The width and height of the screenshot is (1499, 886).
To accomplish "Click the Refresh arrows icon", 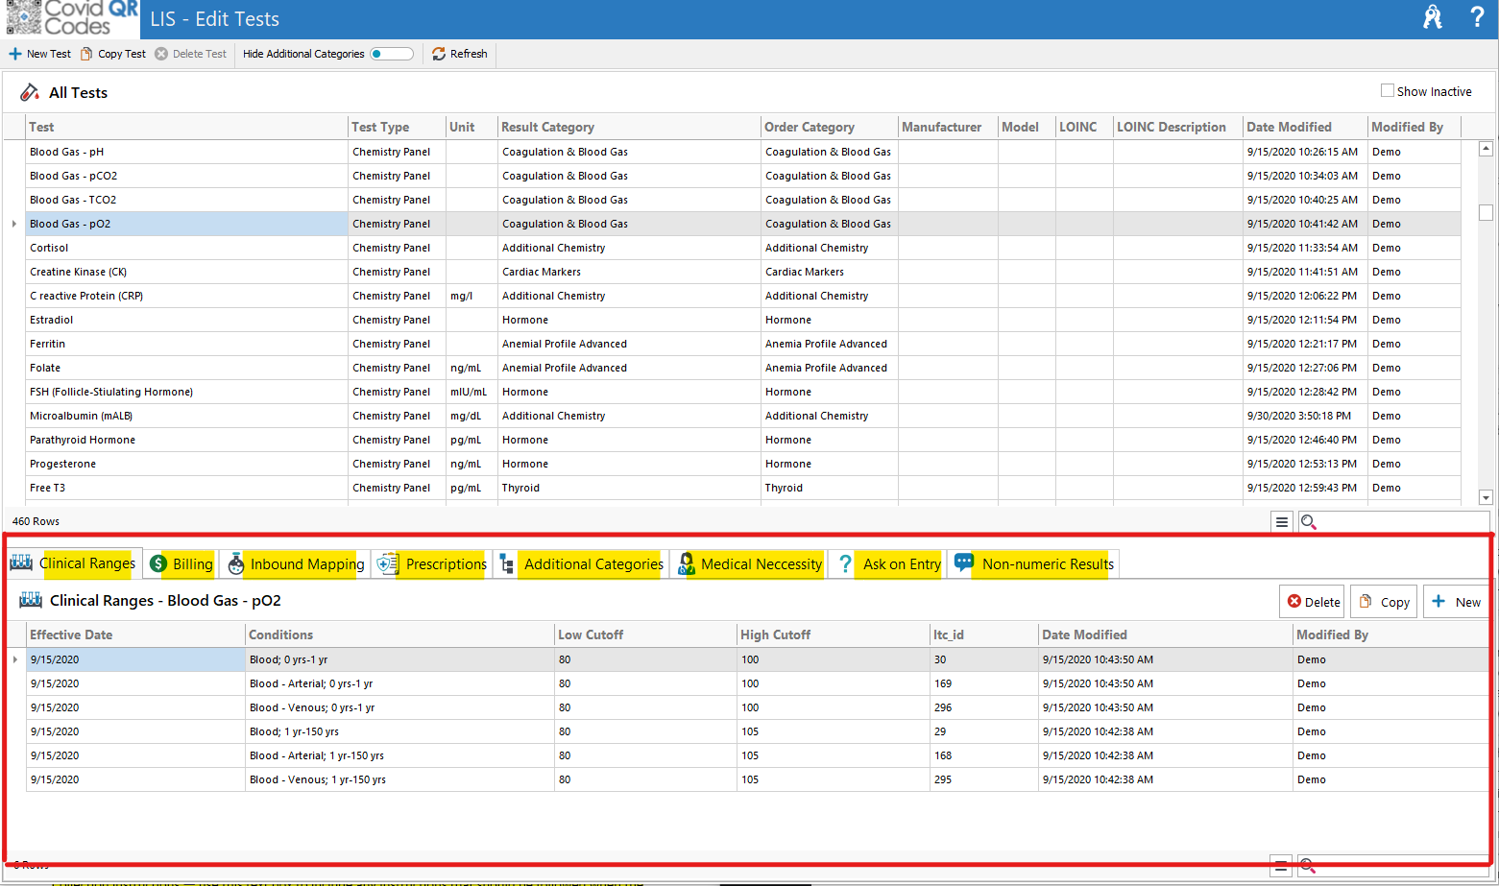I will (439, 54).
